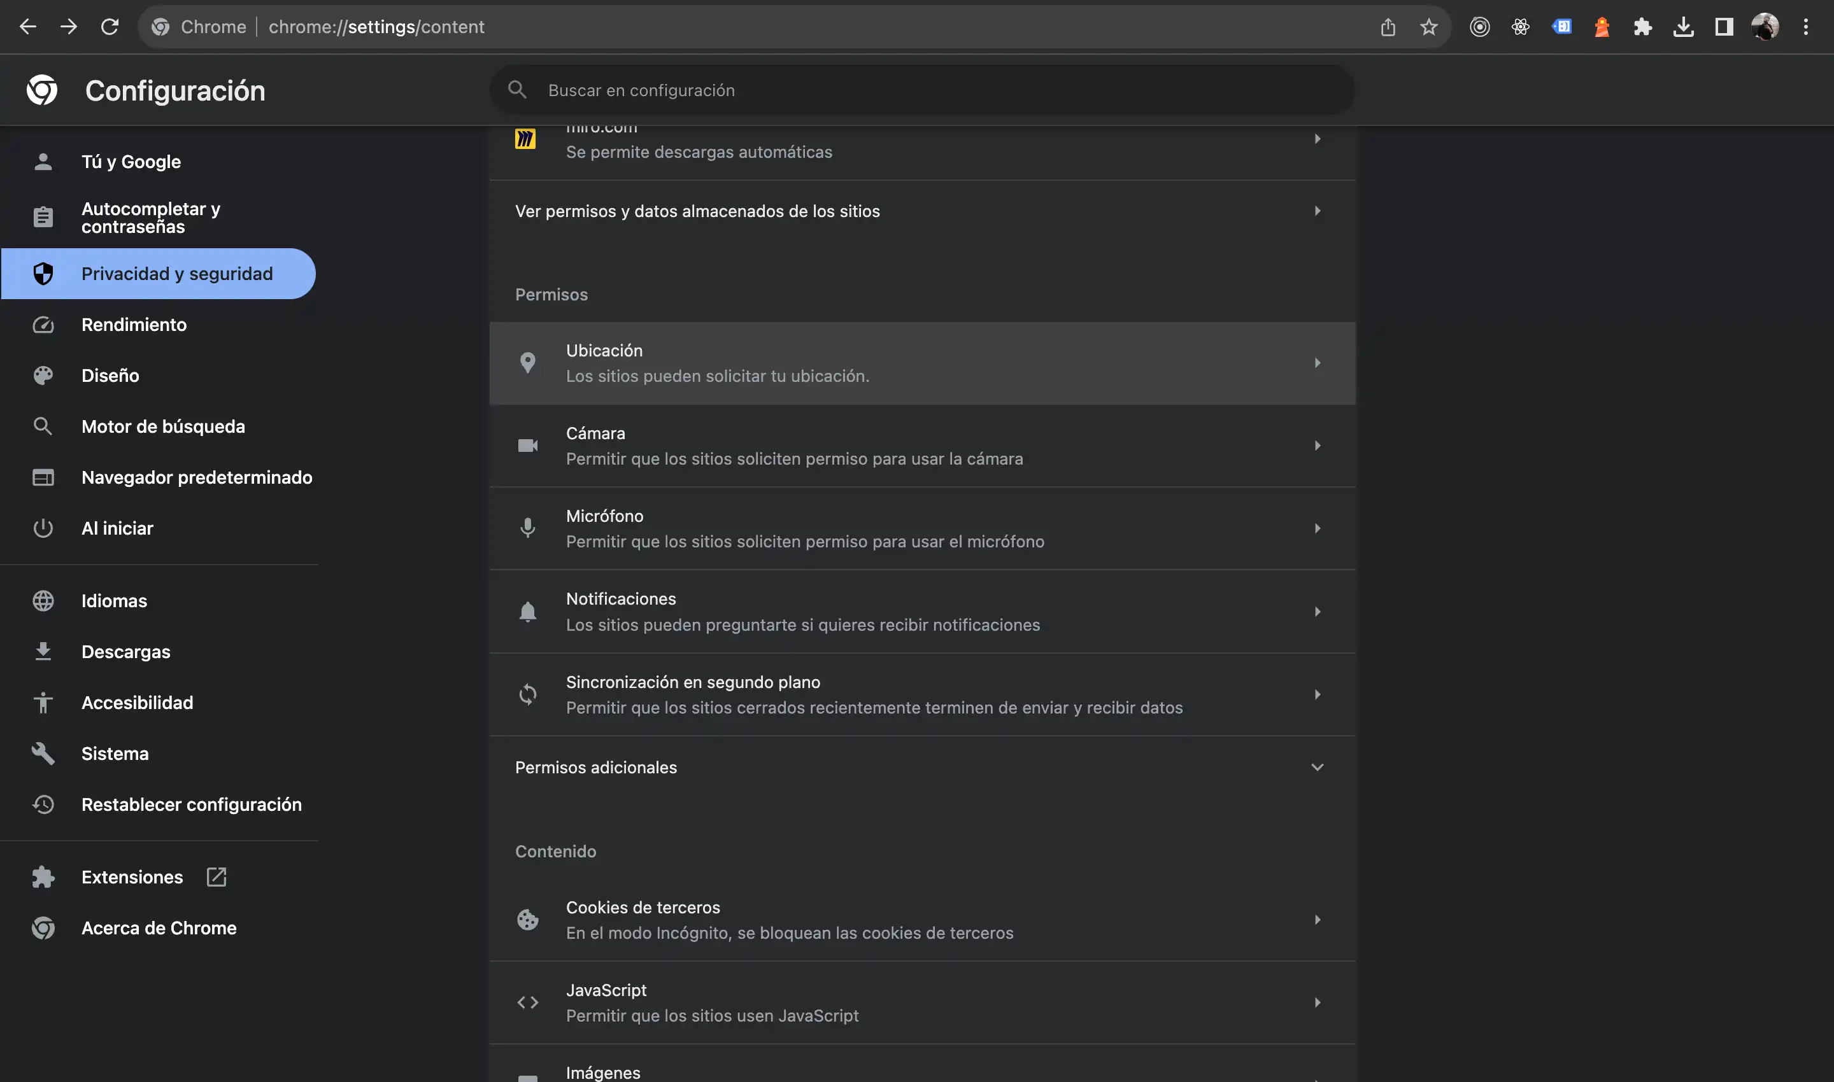The image size is (1834, 1082).
Task: Go back using the back arrow
Action: click(28, 27)
